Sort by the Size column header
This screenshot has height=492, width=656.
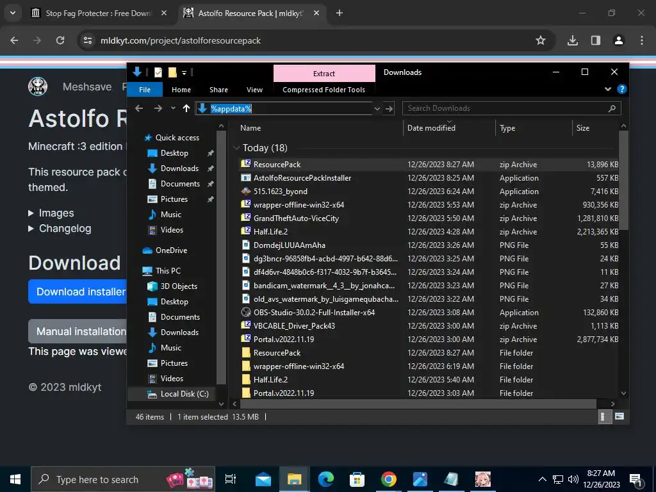click(583, 128)
